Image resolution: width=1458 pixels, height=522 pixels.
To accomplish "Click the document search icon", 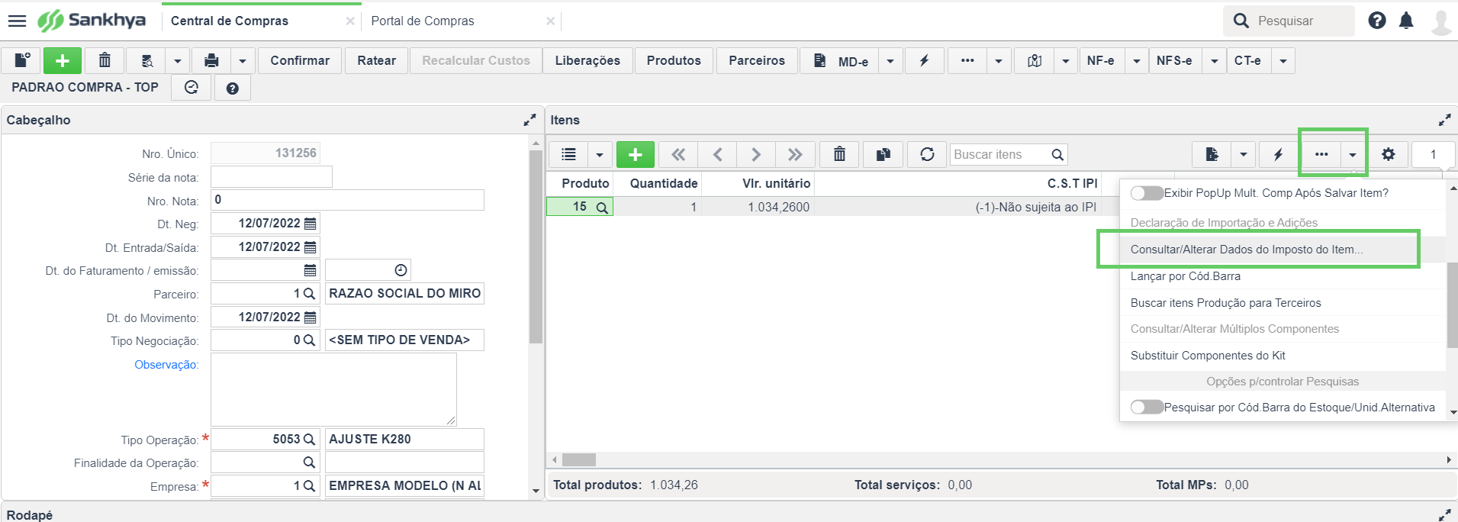I will 147,60.
